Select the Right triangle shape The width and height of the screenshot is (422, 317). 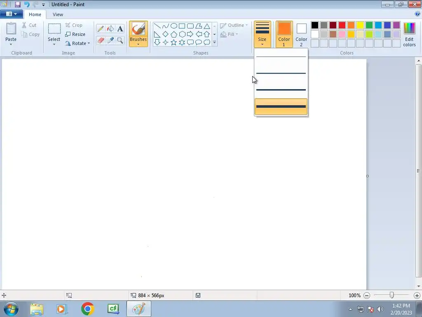[157, 34]
